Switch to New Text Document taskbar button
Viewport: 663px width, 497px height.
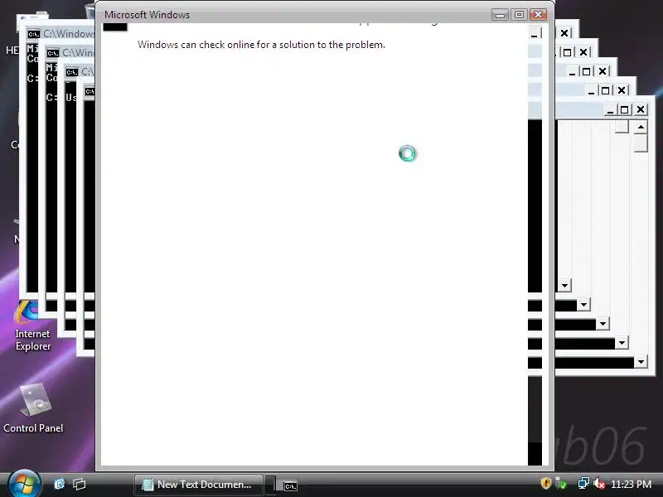click(199, 485)
